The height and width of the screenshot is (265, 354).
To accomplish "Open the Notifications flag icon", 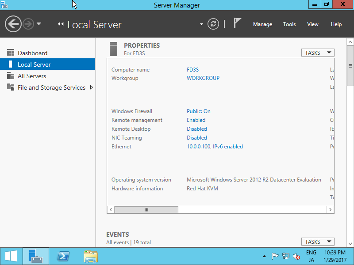I will point(237,23).
